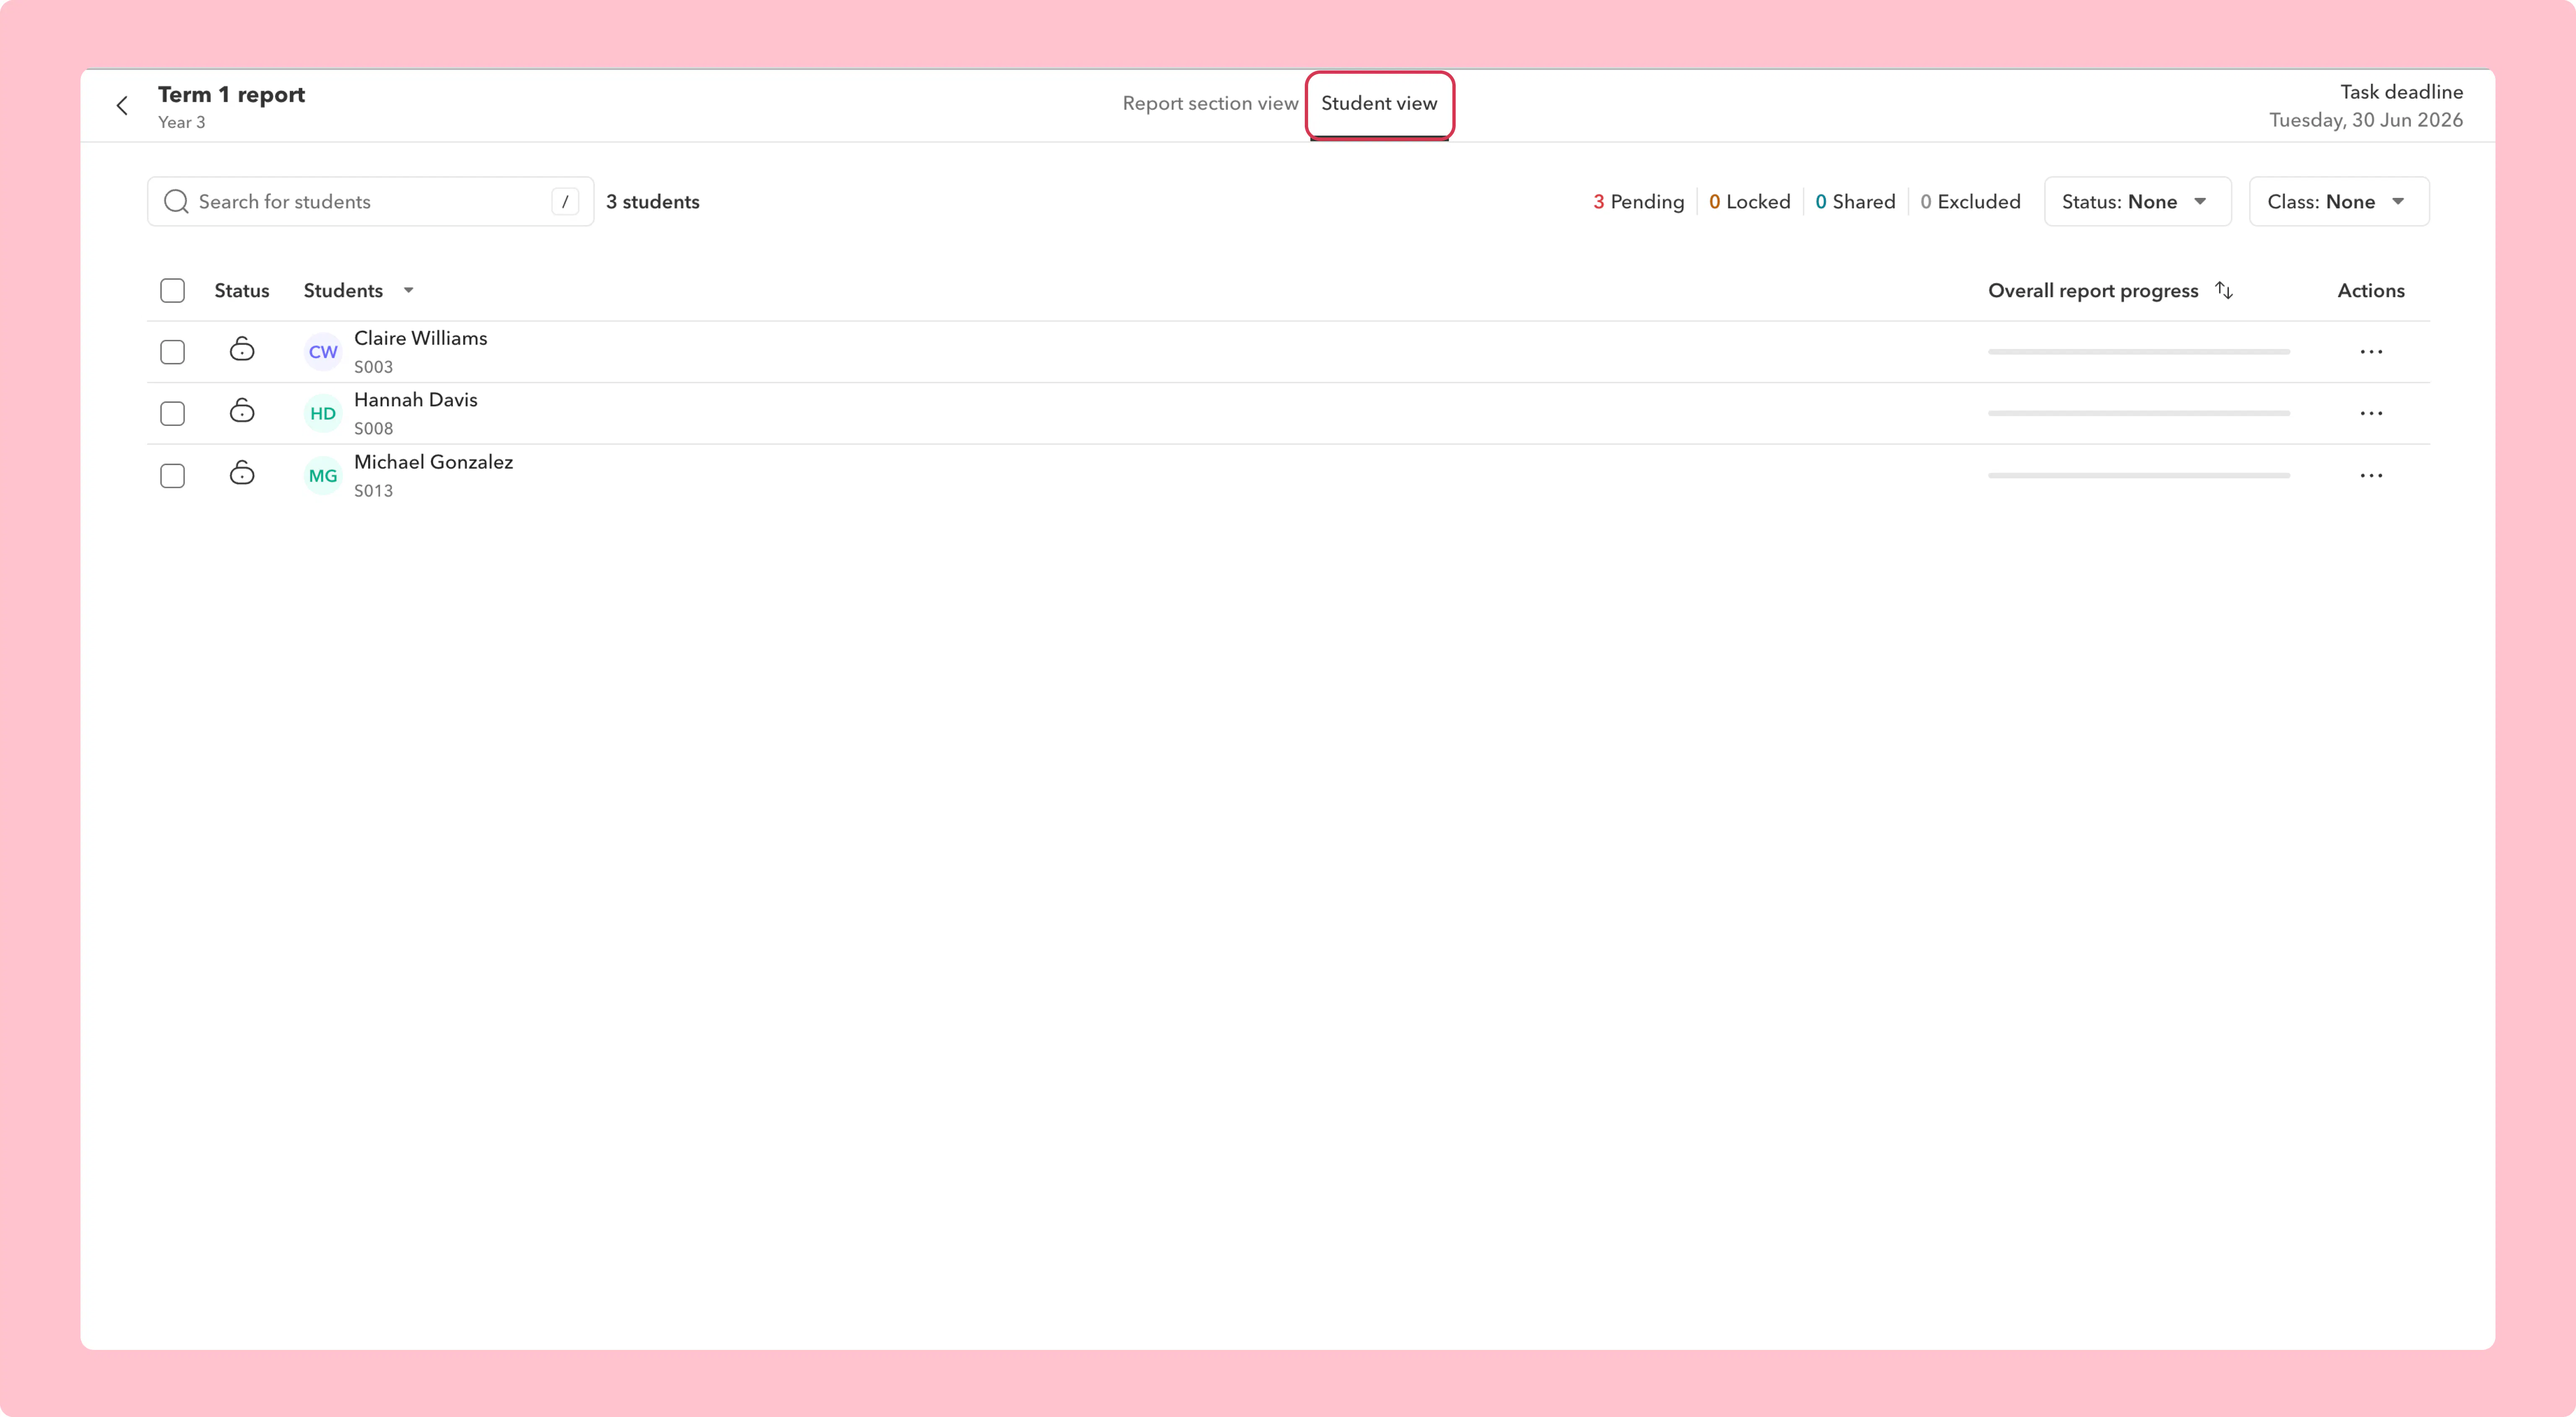
Task: Open the Status: None dropdown
Action: point(2137,202)
